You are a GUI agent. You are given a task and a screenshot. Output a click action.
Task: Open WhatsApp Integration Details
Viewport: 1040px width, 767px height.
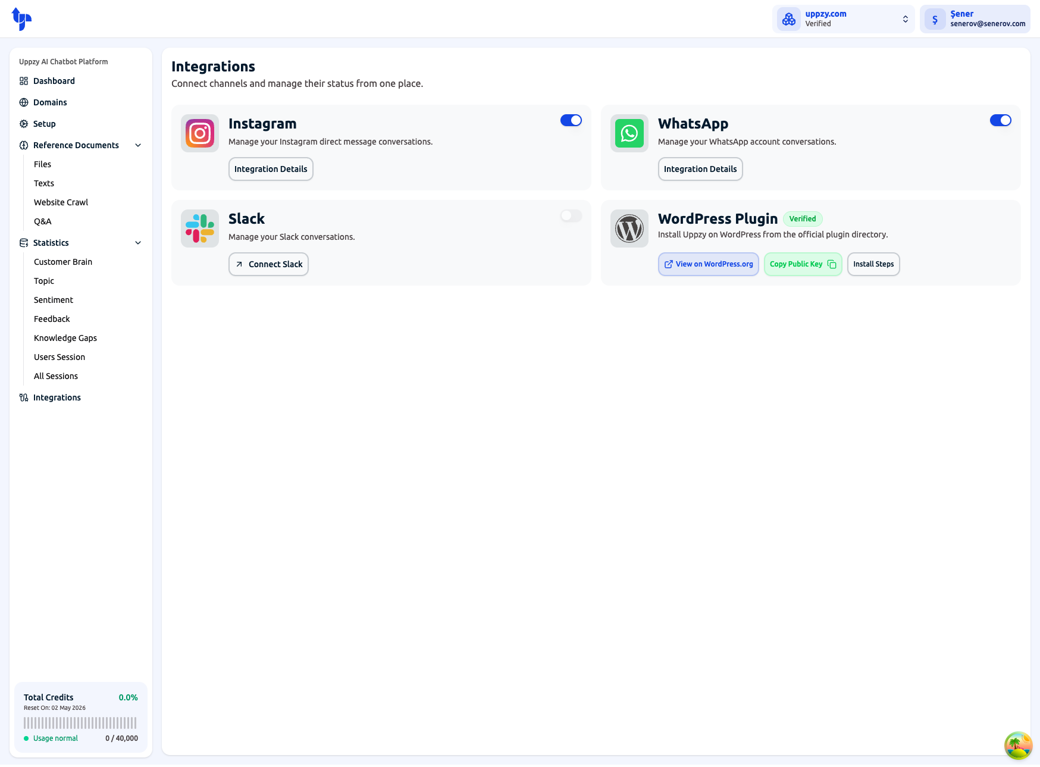[700, 169]
